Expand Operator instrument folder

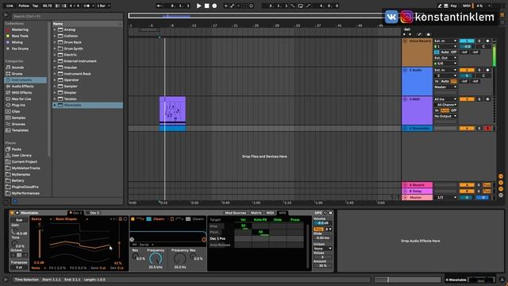55,79
